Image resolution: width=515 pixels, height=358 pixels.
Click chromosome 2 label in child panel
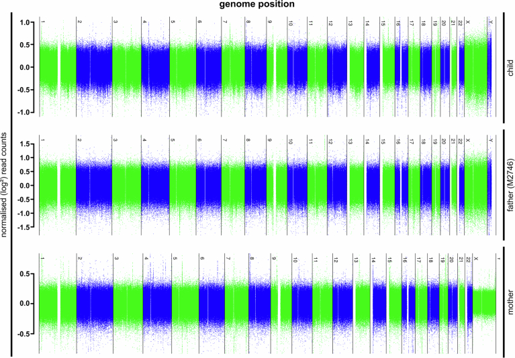(x=79, y=22)
